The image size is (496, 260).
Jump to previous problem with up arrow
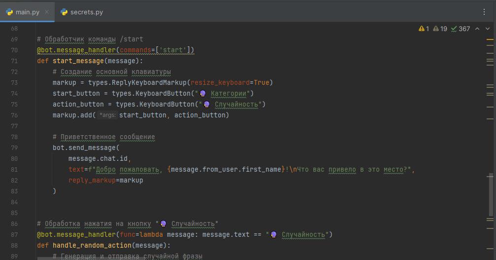(477, 29)
